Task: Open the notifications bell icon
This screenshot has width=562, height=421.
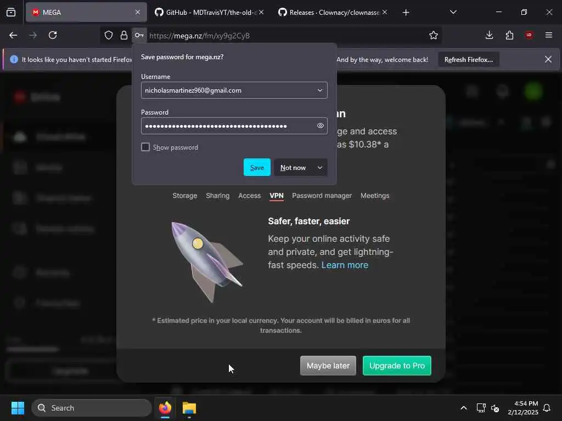Action: point(547,408)
